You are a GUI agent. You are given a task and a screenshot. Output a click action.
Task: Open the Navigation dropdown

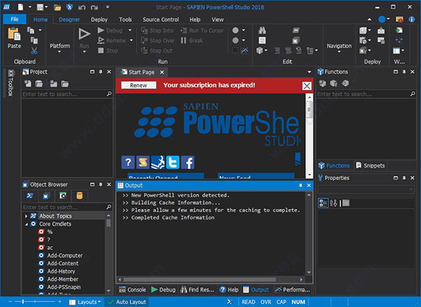(x=339, y=48)
